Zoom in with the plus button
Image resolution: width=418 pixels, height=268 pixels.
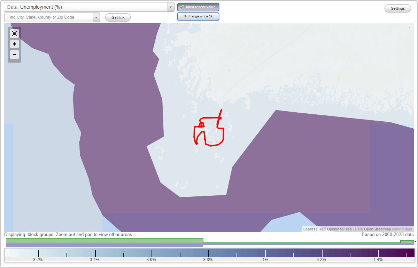click(x=14, y=44)
